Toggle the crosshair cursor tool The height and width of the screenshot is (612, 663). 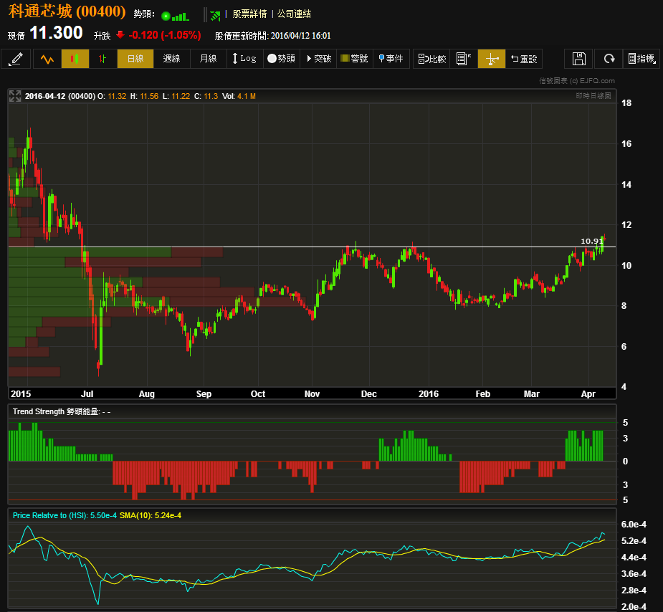(x=491, y=59)
